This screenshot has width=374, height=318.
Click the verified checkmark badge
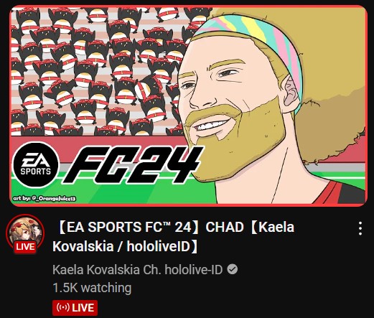click(233, 269)
